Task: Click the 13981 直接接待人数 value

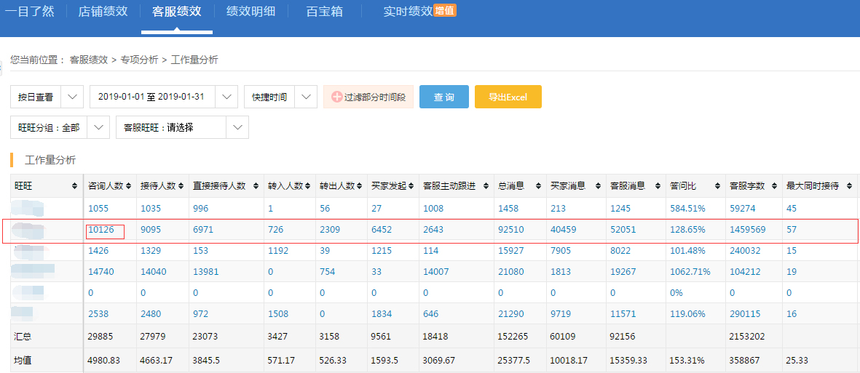Action: 205,272
